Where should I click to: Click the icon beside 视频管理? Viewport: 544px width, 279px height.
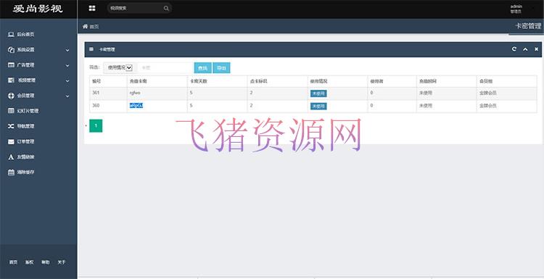[x=11, y=80]
